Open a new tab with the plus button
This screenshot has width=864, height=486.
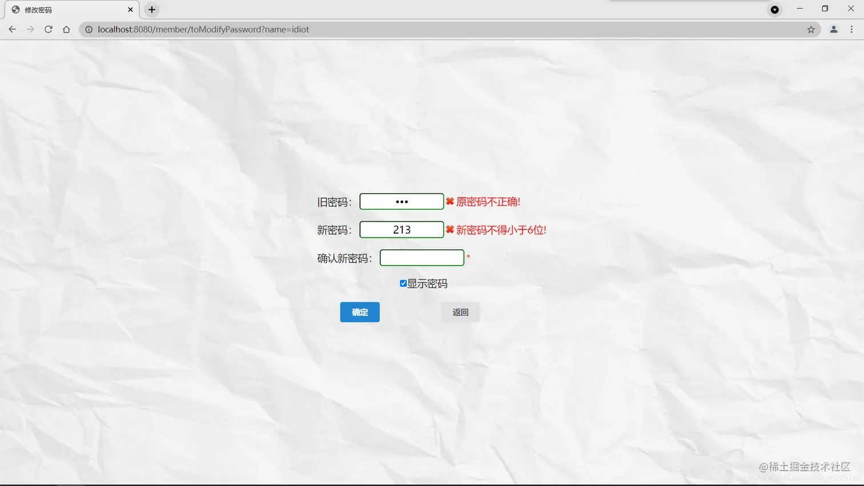151,9
